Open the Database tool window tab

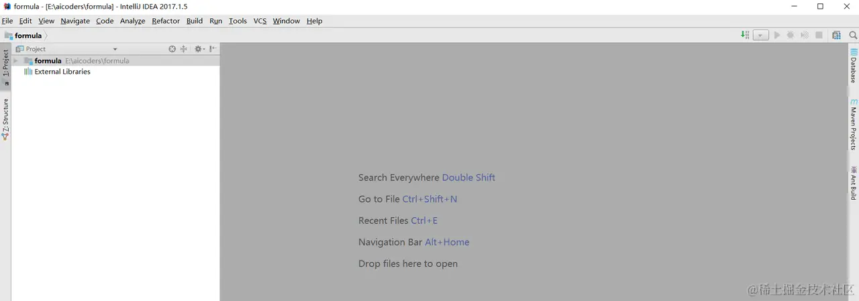854,65
